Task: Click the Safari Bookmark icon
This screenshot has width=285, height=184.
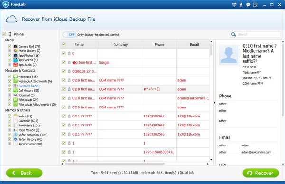Action: click(16, 135)
